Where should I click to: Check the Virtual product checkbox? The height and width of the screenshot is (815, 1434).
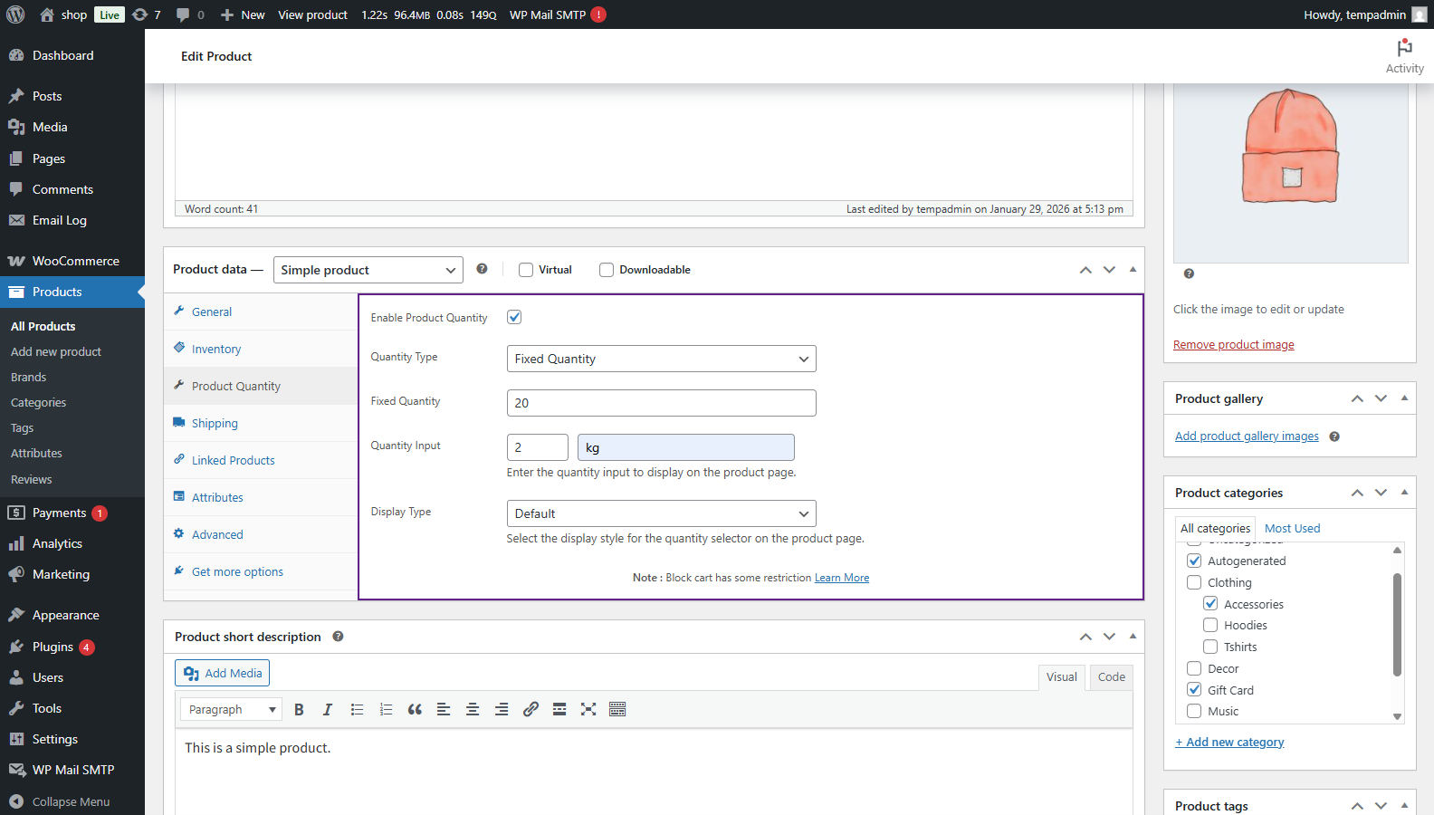[x=526, y=270]
